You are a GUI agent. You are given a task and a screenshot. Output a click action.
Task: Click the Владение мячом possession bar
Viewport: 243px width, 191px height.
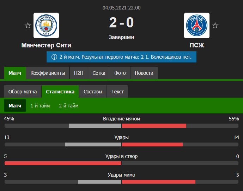coord(121,126)
